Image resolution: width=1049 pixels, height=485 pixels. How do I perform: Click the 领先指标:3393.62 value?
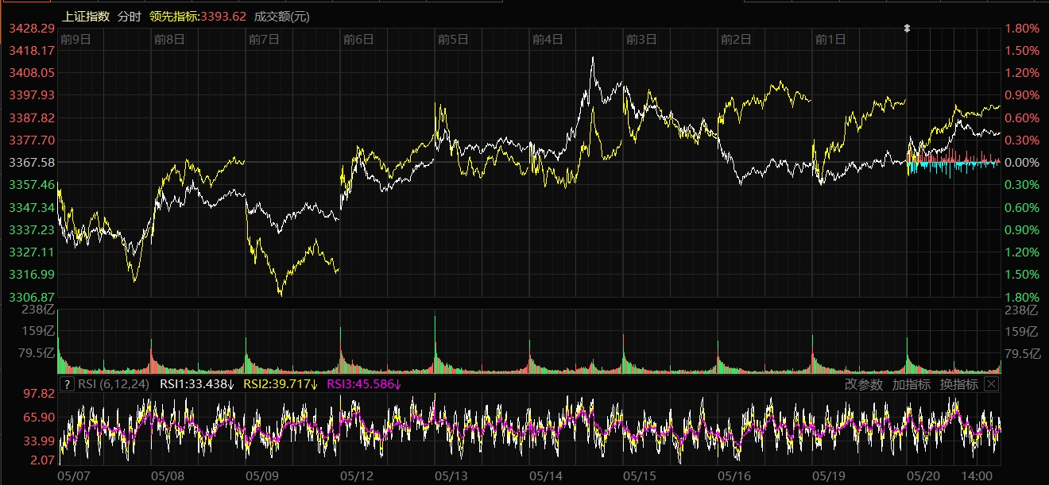tap(198, 16)
